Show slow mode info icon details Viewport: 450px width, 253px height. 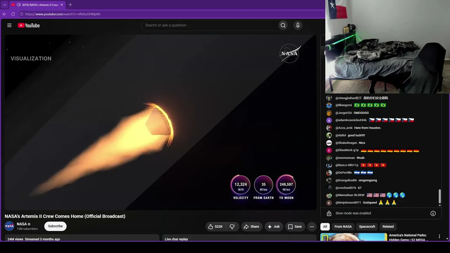tap(433, 213)
